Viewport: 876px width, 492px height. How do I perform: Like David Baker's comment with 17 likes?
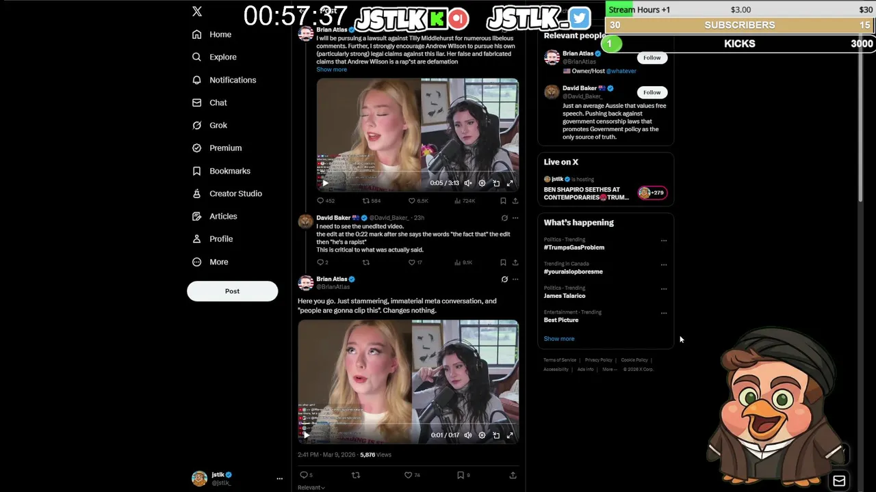click(415, 262)
